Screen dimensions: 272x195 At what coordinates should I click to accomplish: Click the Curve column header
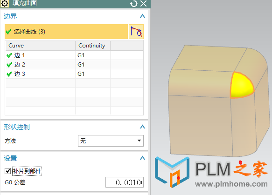pyautogui.click(x=40, y=46)
